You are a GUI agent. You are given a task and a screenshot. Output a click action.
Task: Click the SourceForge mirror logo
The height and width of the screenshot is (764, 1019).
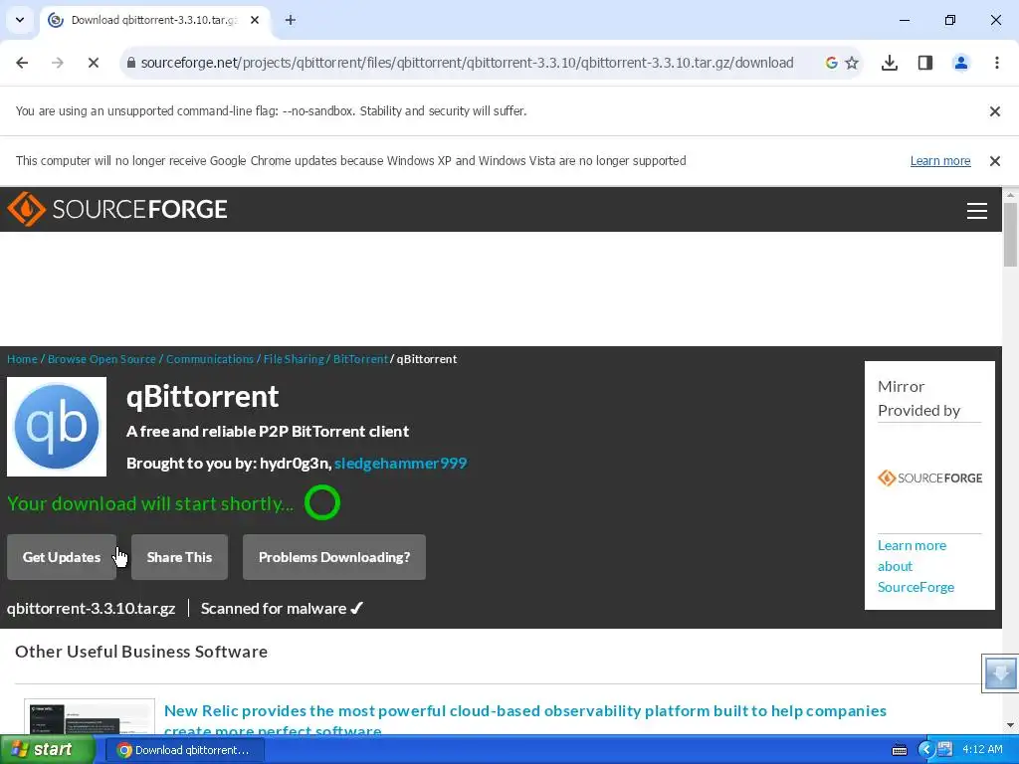(929, 478)
